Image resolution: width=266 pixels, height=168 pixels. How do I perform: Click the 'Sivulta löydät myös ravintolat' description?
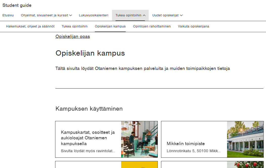[88, 151]
